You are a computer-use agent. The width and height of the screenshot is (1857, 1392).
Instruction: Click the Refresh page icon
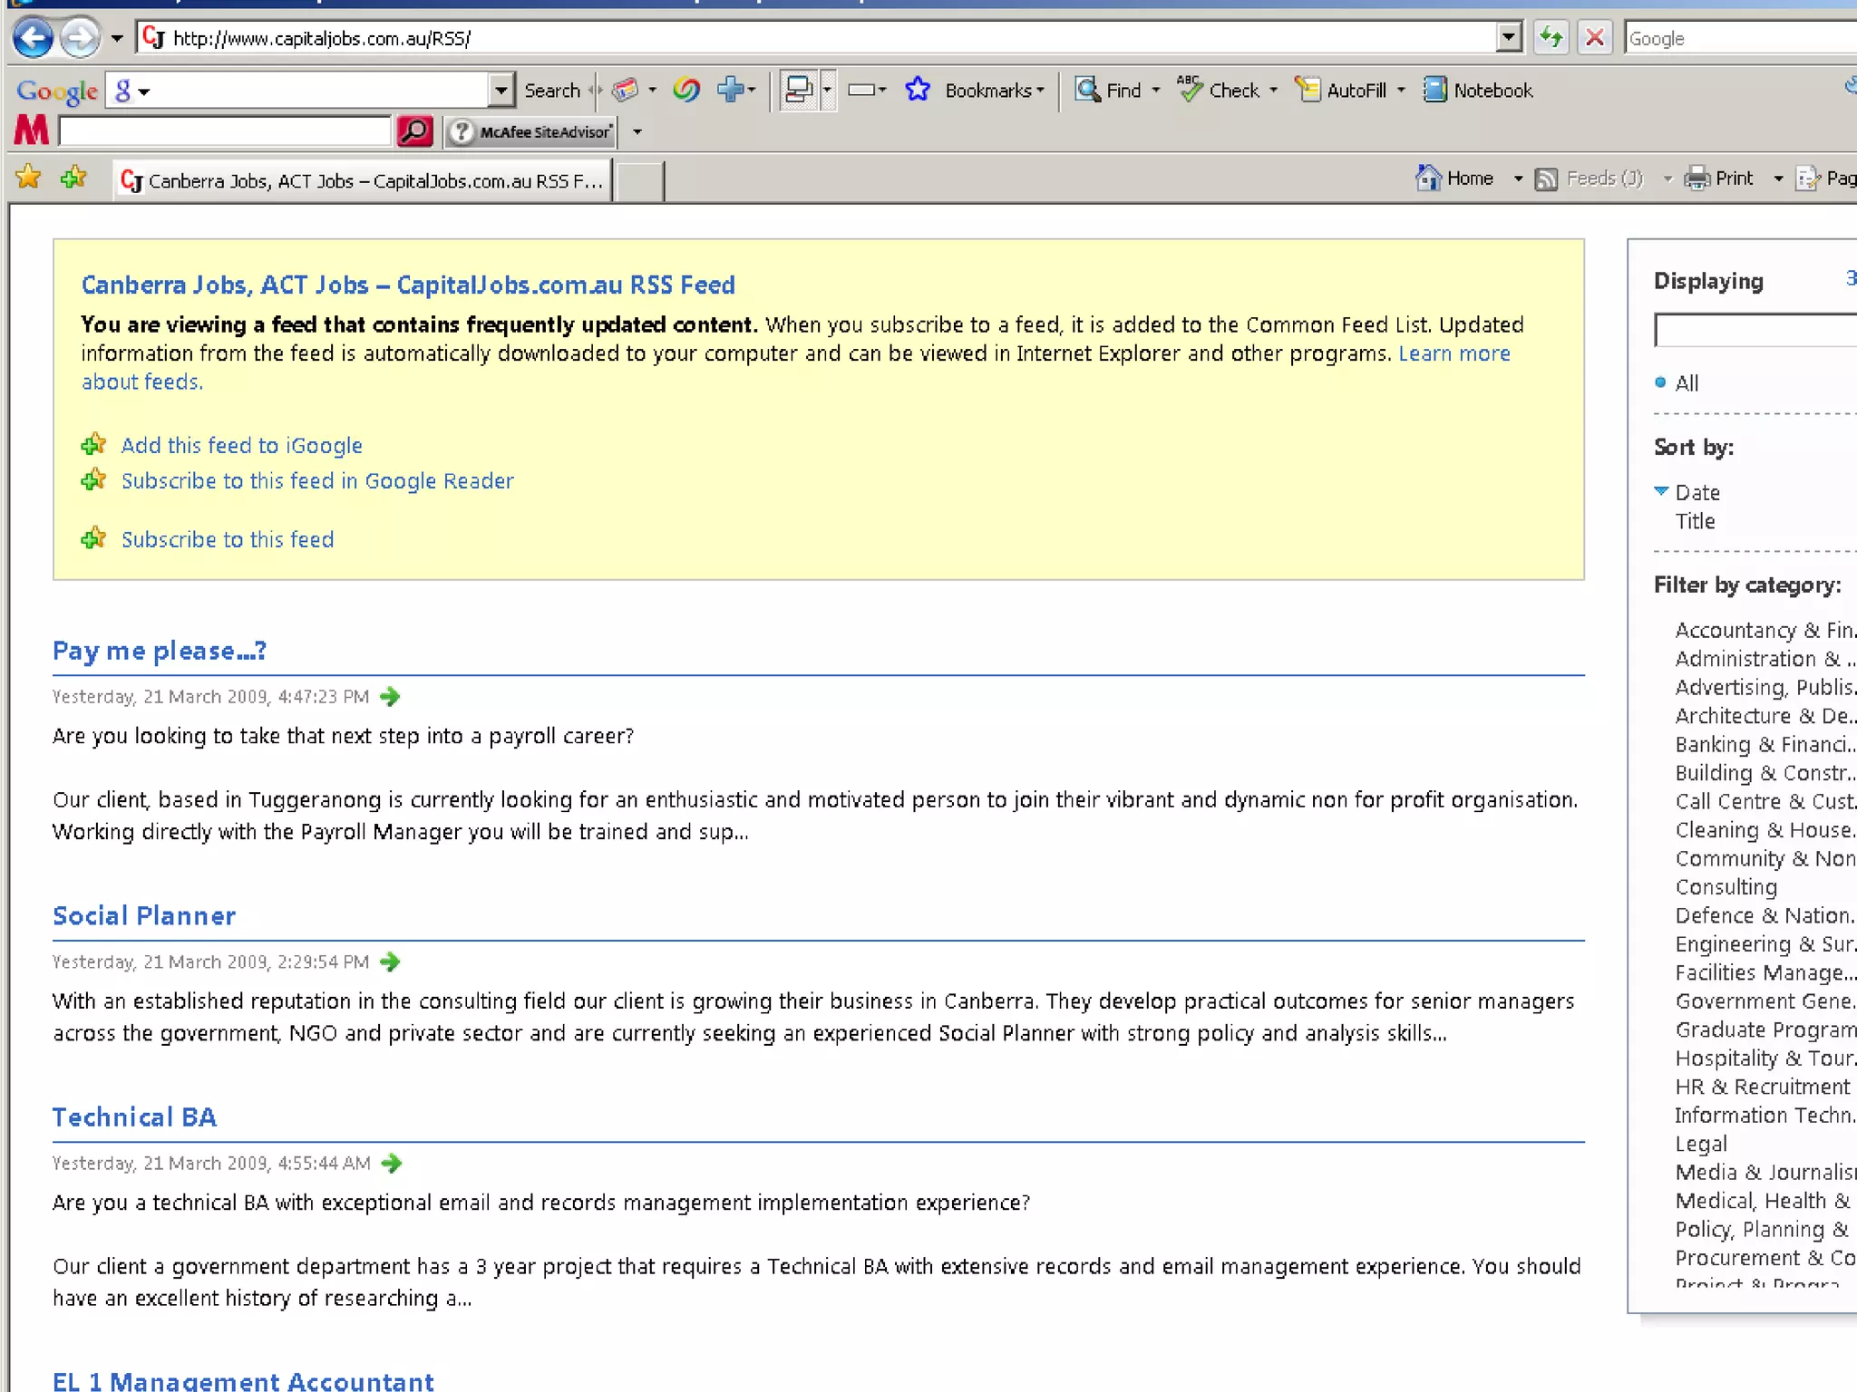[1551, 38]
